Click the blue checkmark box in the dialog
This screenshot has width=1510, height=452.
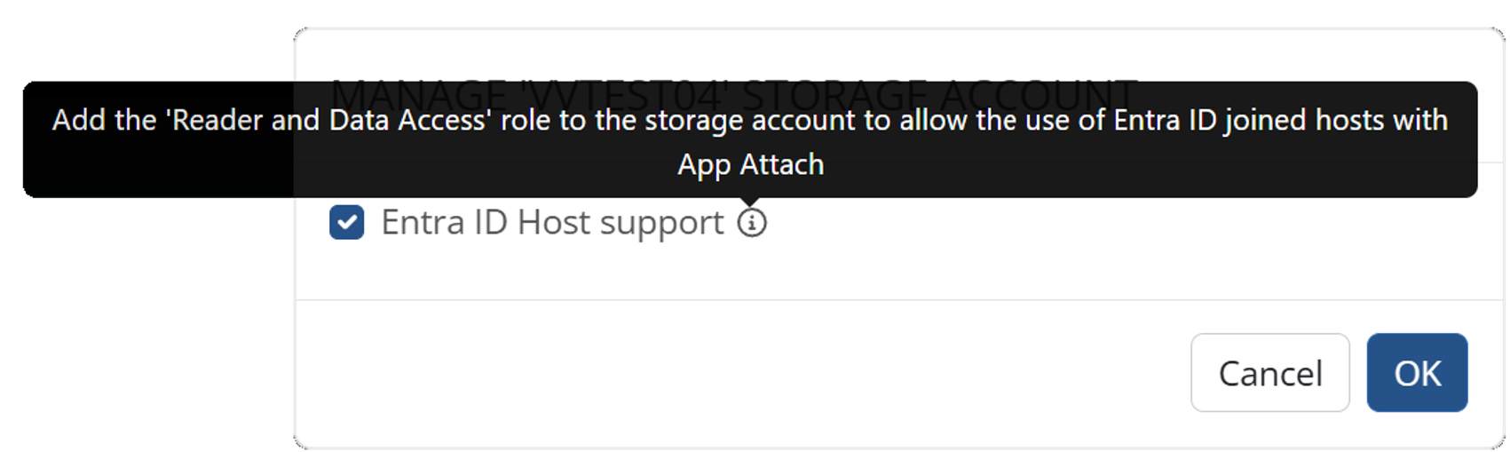point(346,222)
